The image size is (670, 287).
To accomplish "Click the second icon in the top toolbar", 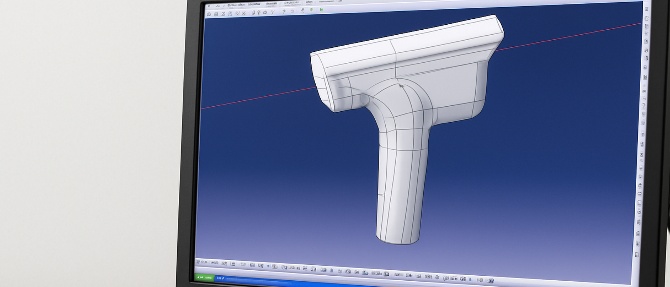I will pyautogui.click(x=216, y=14).
